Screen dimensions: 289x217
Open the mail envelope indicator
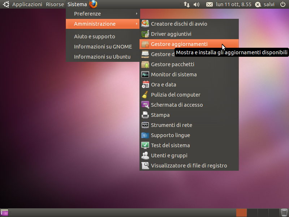[x=210, y=4]
